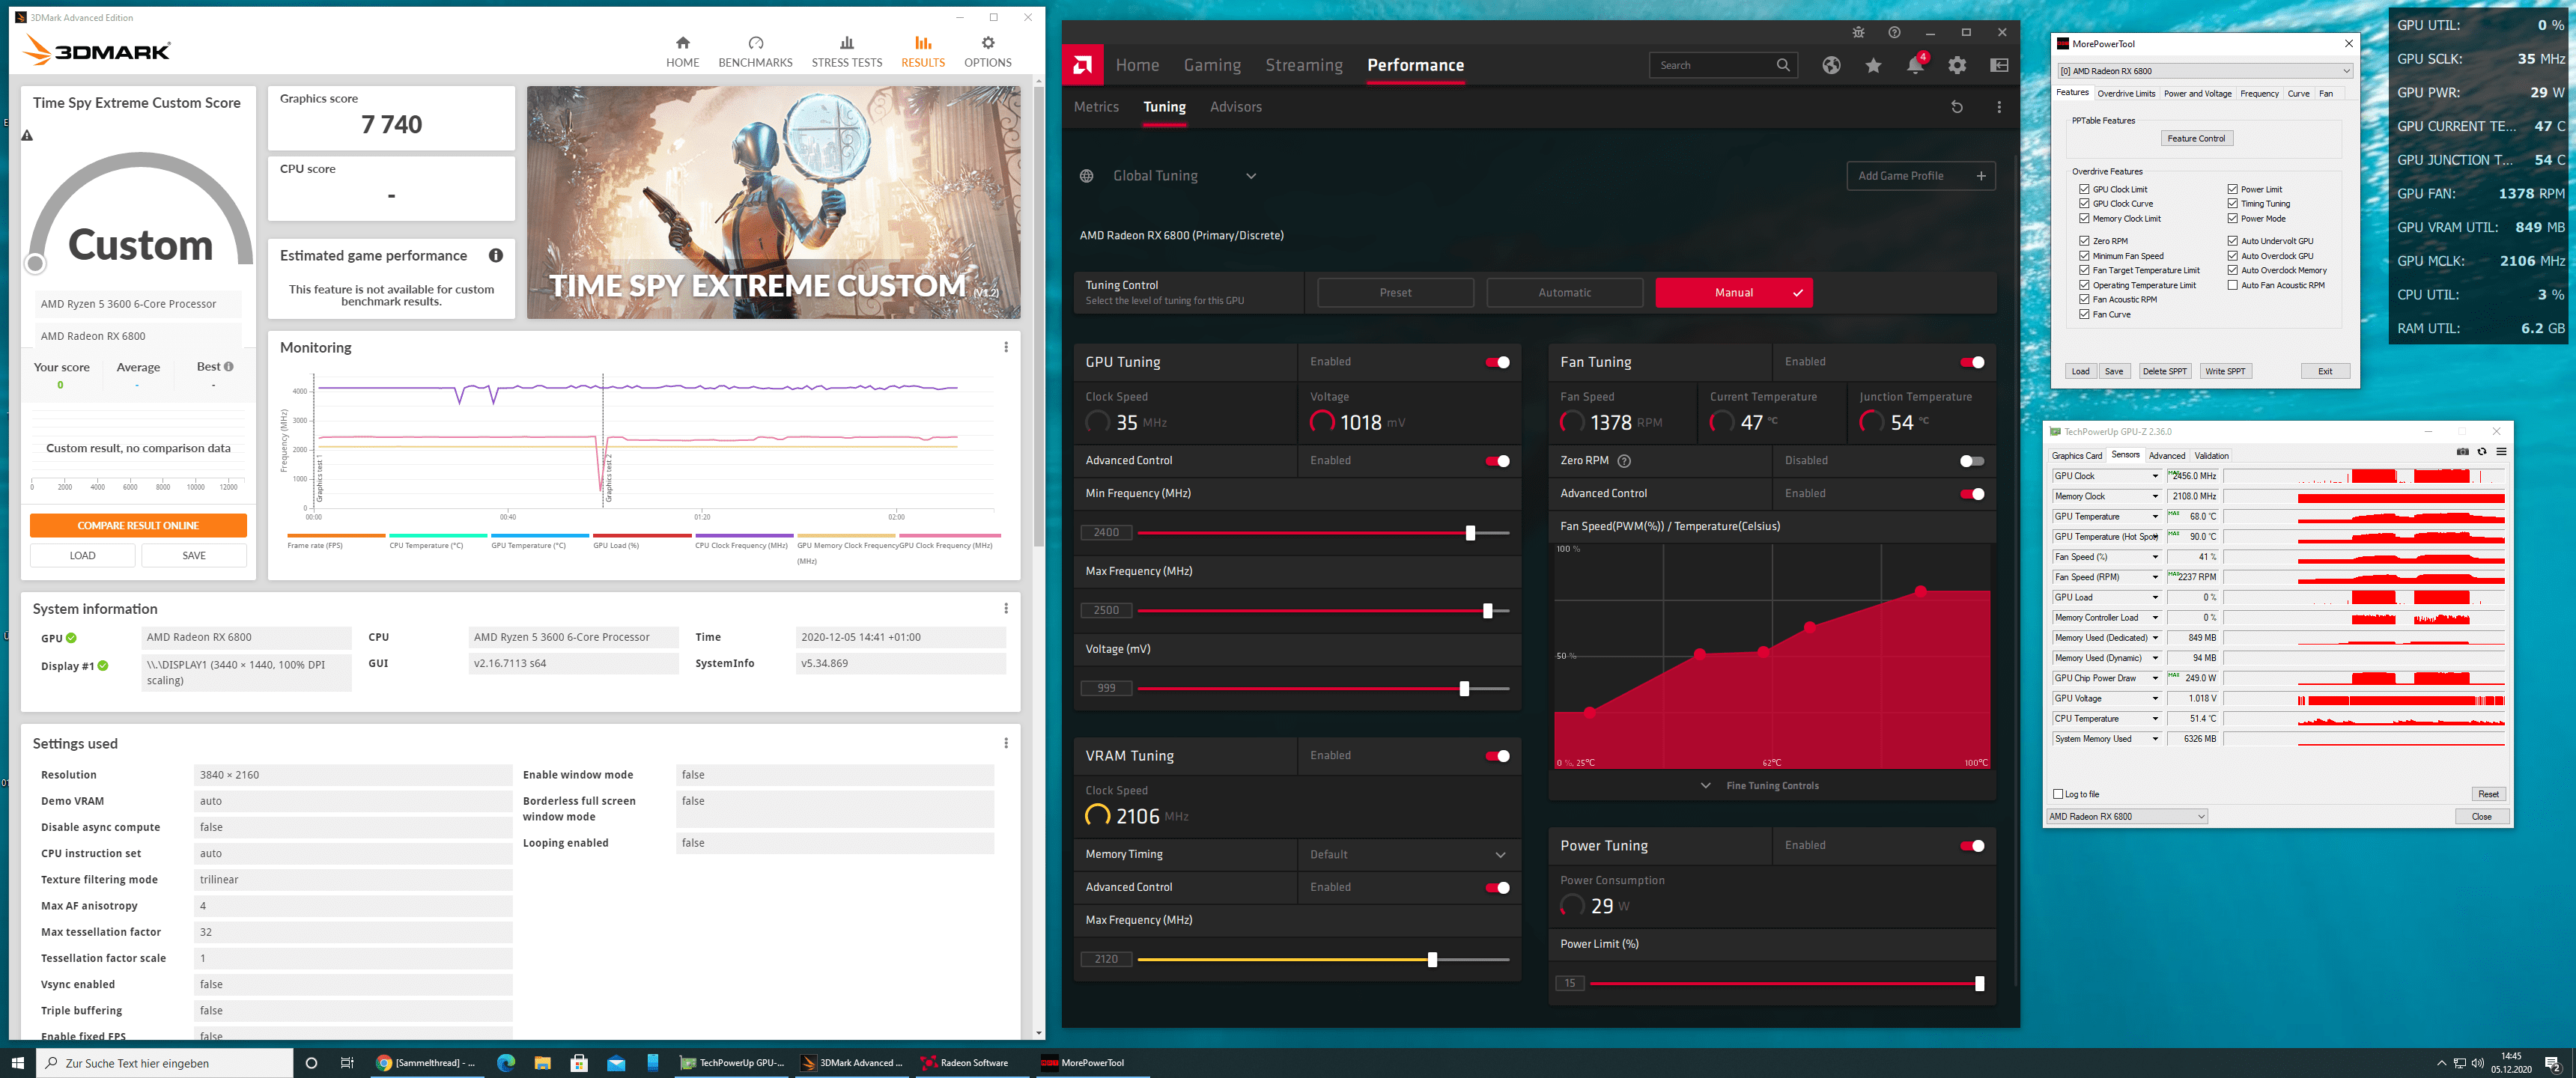The image size is (2576, 1078).
Task: Click the Zero RPM help icon
Action: pyautogui.click(x=1624, y=461)
